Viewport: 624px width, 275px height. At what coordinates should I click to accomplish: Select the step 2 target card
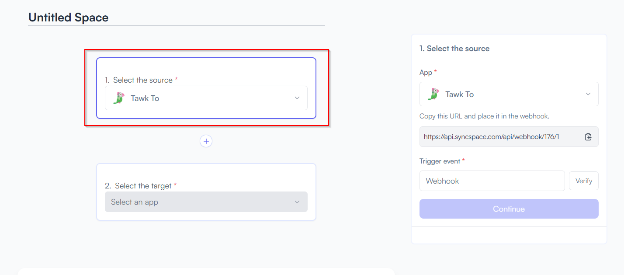(x=206, y=192)
